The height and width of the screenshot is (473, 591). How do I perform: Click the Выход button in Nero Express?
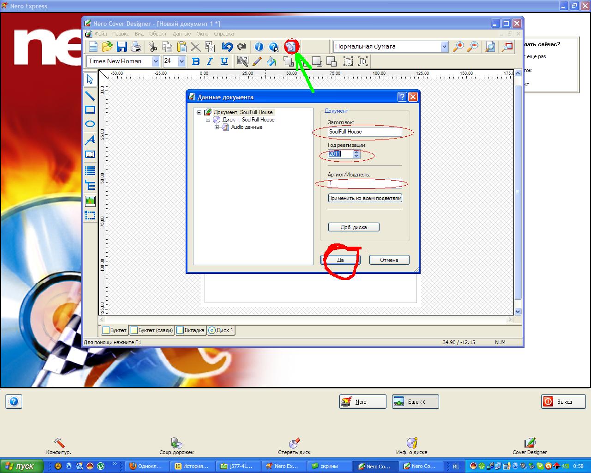coord(563,402)
